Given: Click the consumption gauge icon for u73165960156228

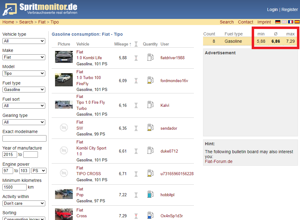Looking at the screenshot, I should click(x=136, y=174).
